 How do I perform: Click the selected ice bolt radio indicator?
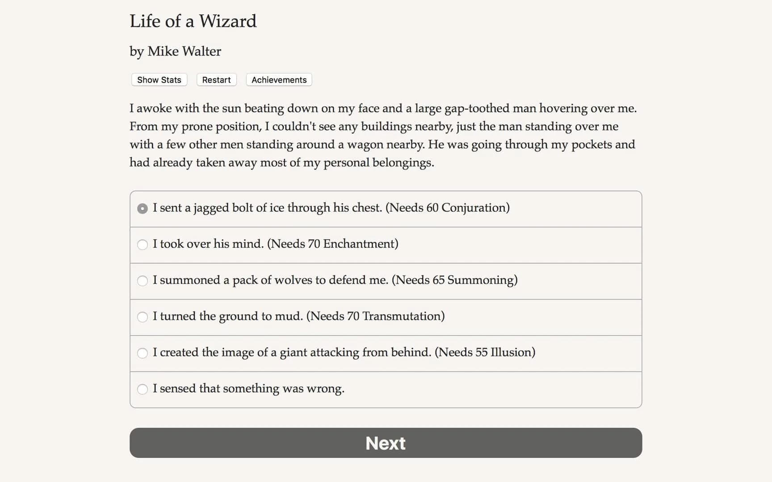[x=143, y=208]
